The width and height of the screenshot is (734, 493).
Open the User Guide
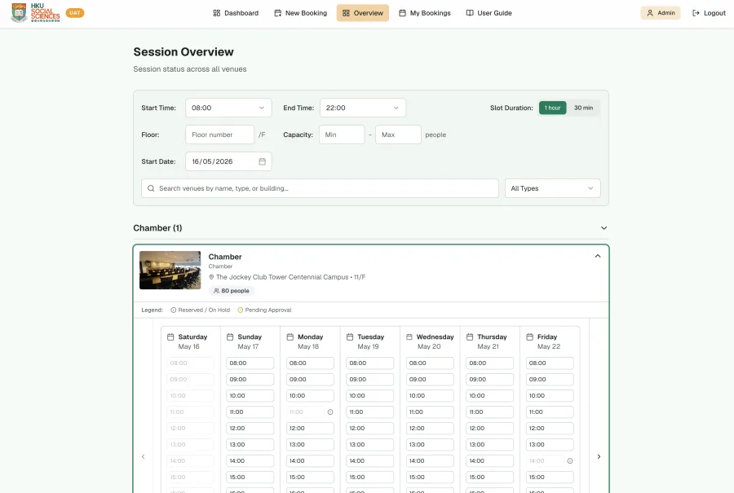pyautogui.click(x=489, y=13)
